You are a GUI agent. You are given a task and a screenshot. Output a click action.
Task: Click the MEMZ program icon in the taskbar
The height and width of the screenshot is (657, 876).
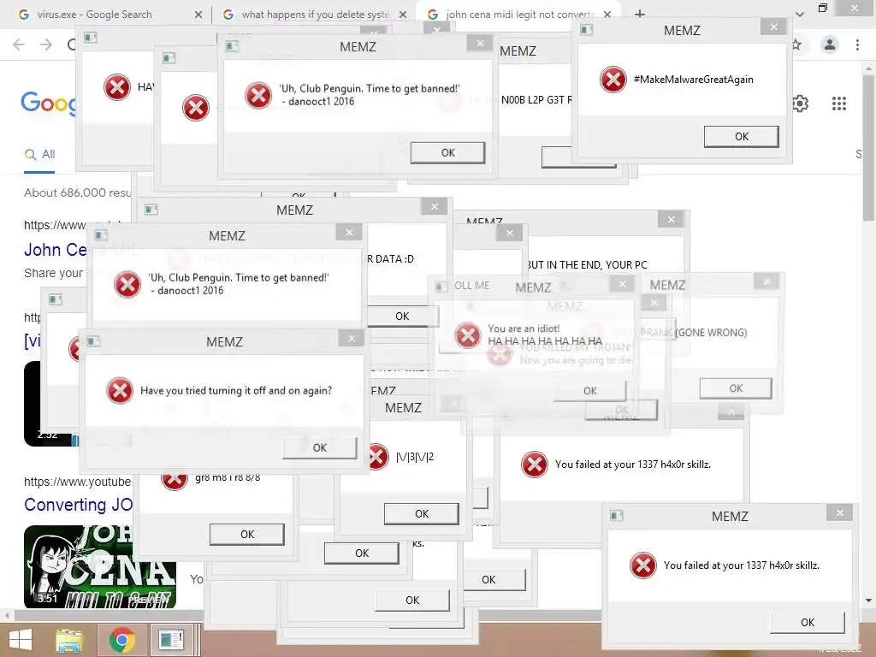[x=171, y=640]
